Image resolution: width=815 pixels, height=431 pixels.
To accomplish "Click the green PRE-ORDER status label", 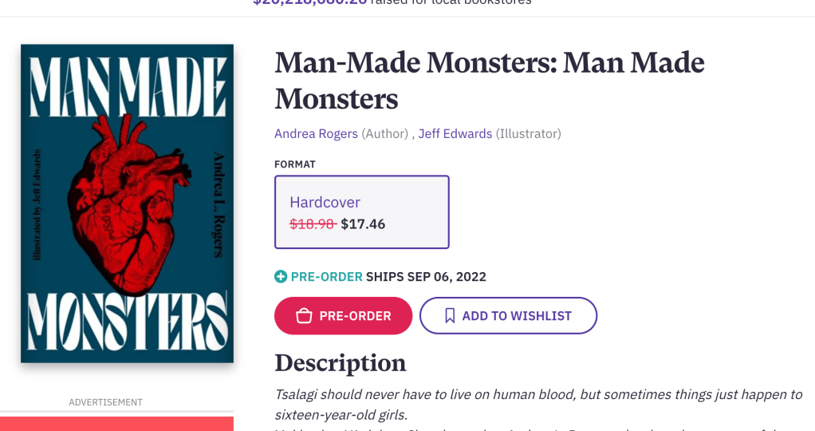I will point(326,277).
